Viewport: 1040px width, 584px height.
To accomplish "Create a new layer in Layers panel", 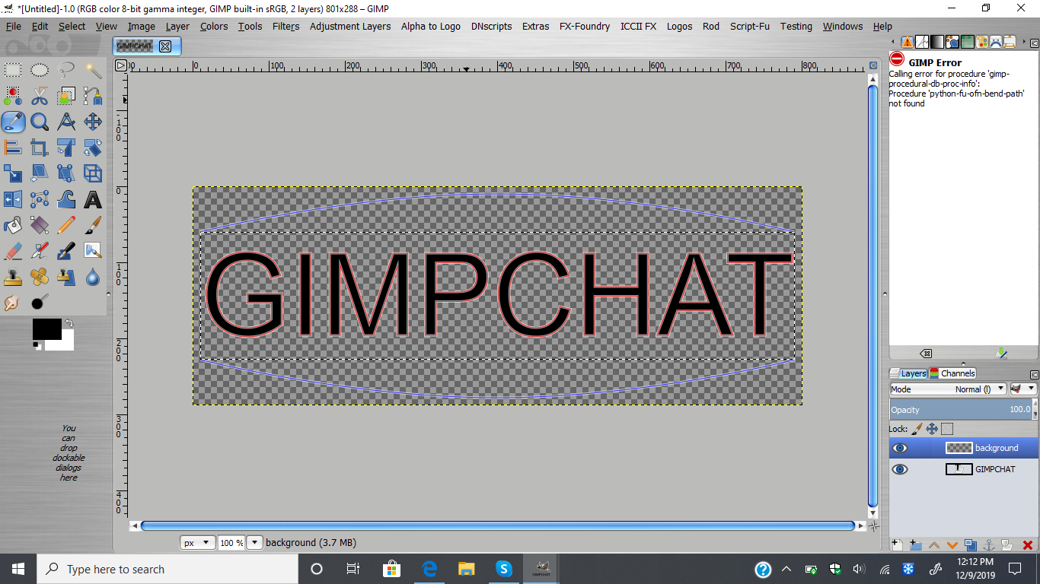I will (897, 545).
